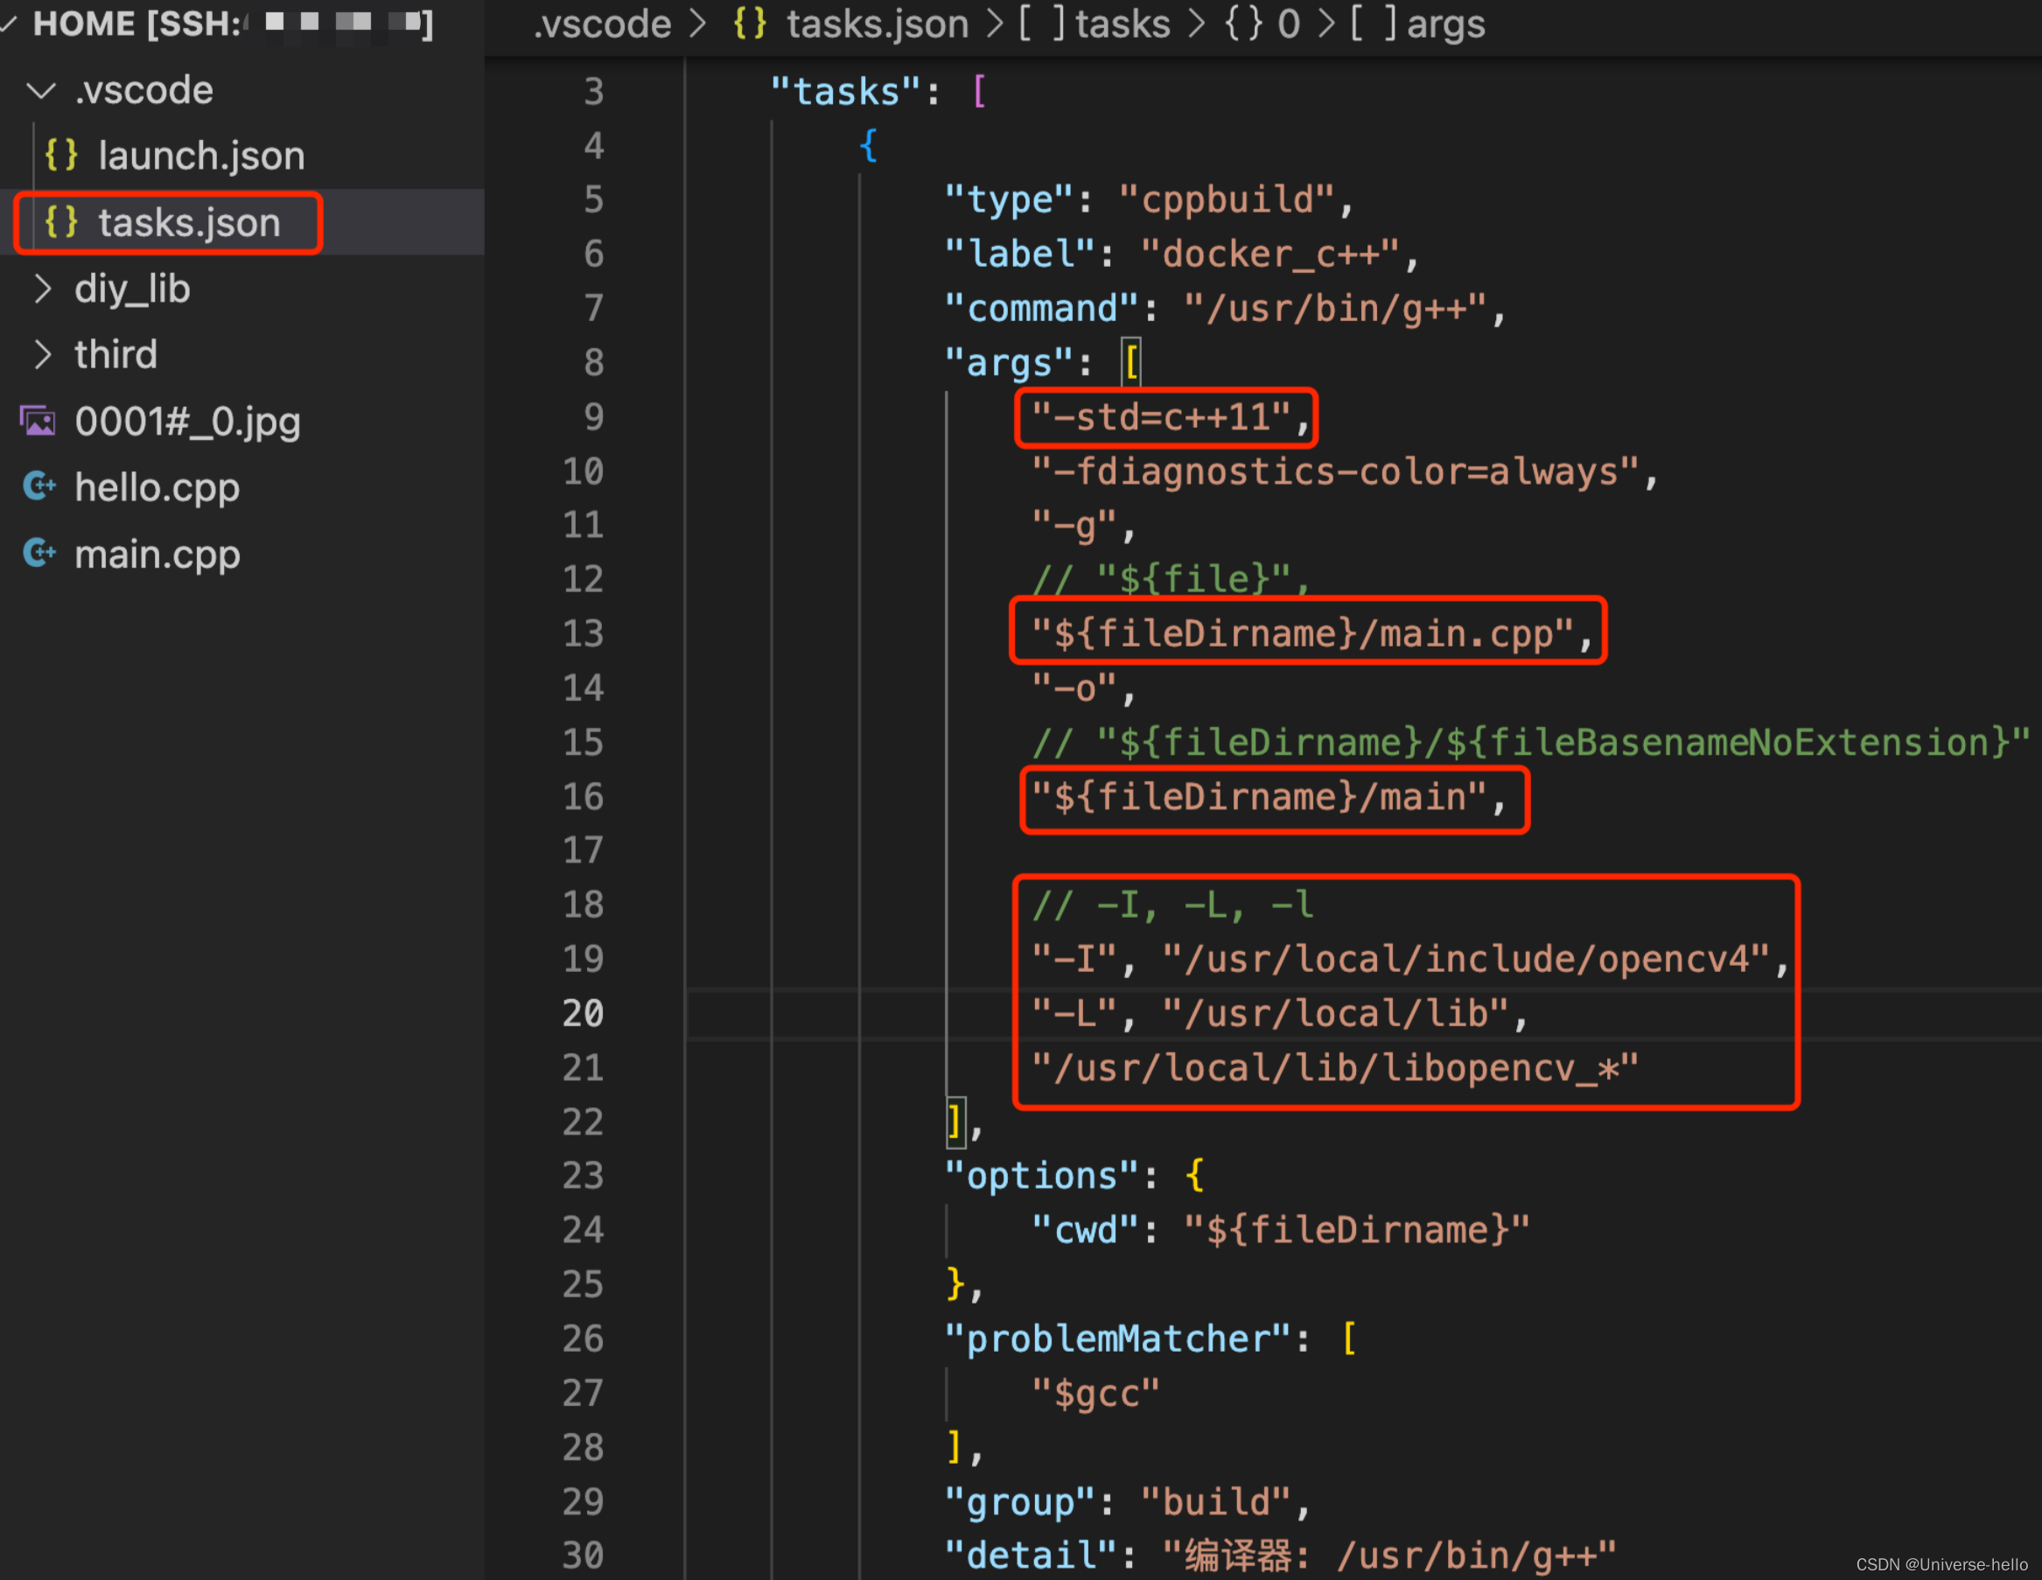The height and width of the screenshot is (1580, 2042).
Task: Place cursor on the "-std=c++11" argument
Action: [1161, 417]
